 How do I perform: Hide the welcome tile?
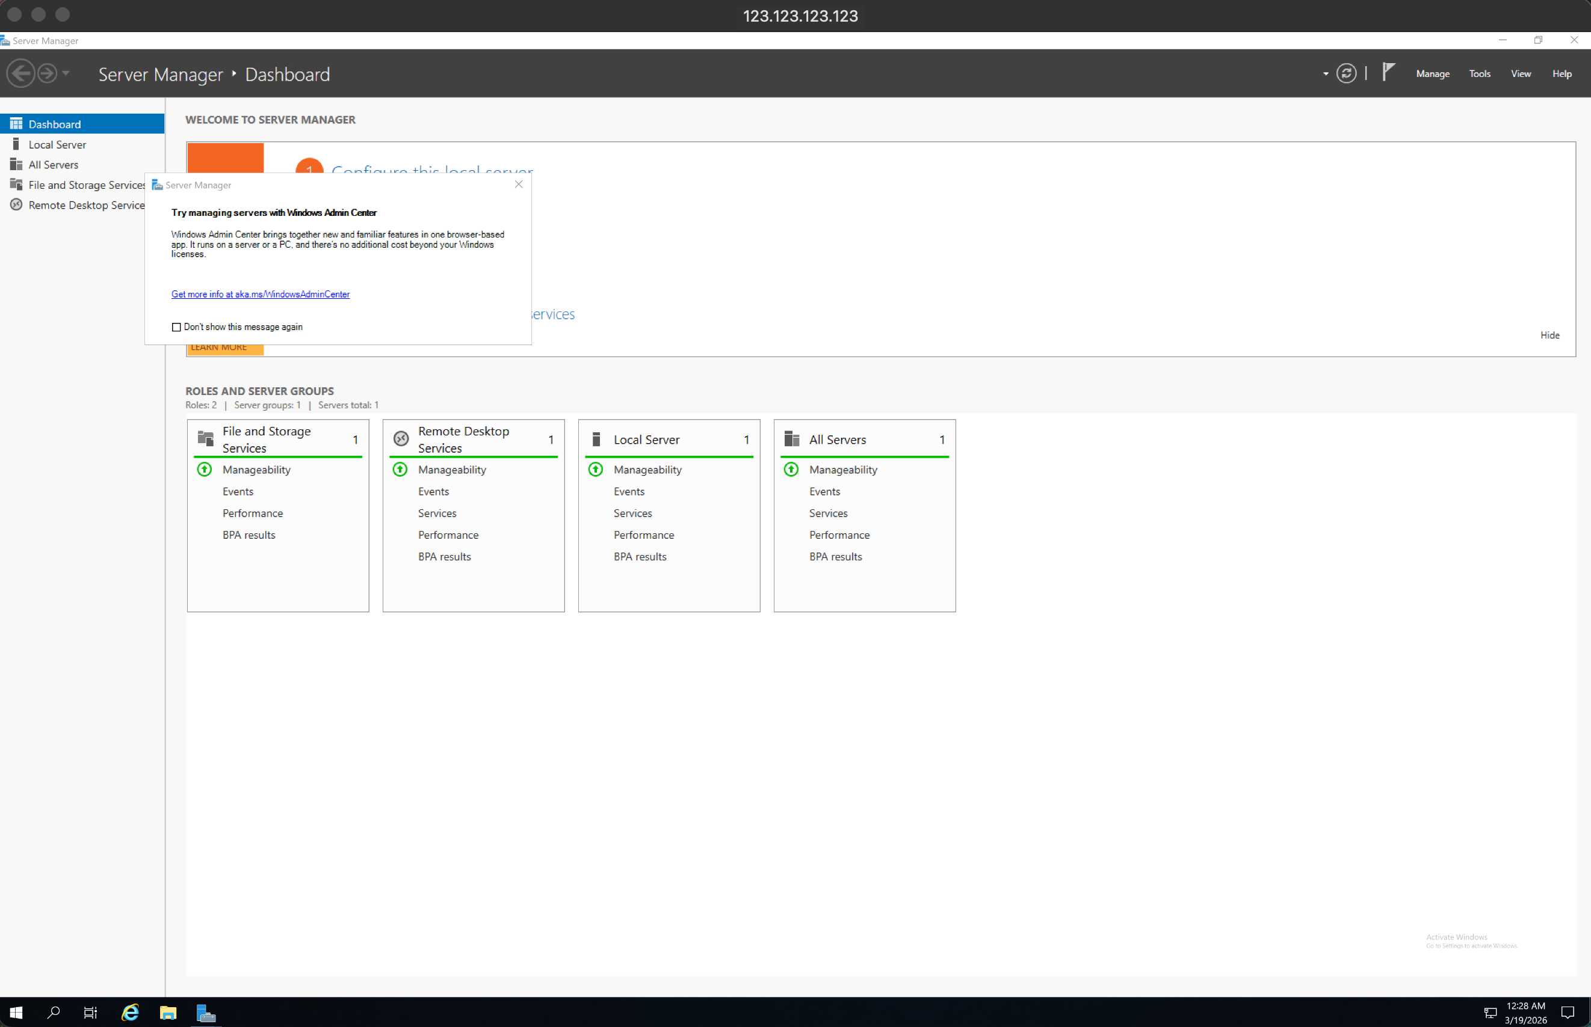[1549, 336]
